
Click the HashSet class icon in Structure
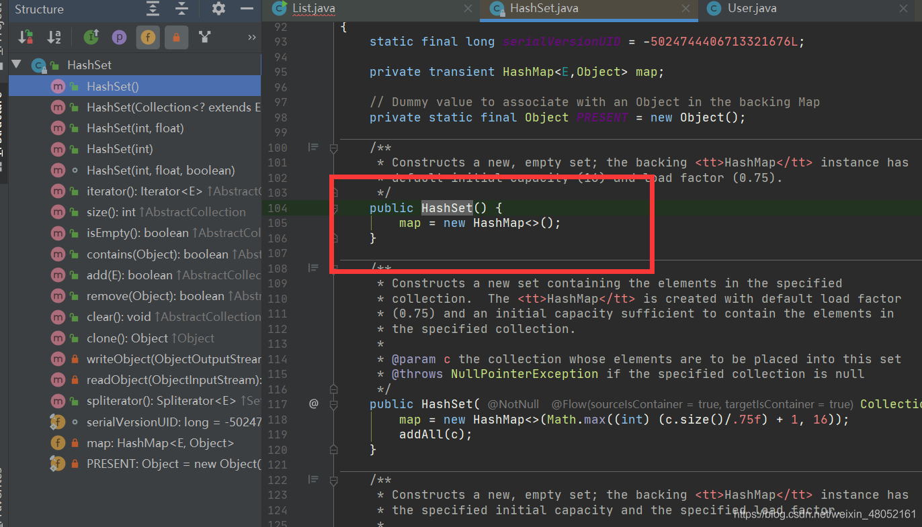tap(38, 65)
